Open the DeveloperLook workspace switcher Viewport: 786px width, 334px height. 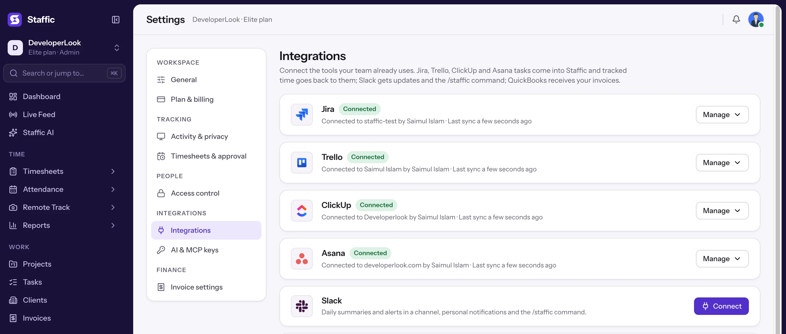click(64, 47)
